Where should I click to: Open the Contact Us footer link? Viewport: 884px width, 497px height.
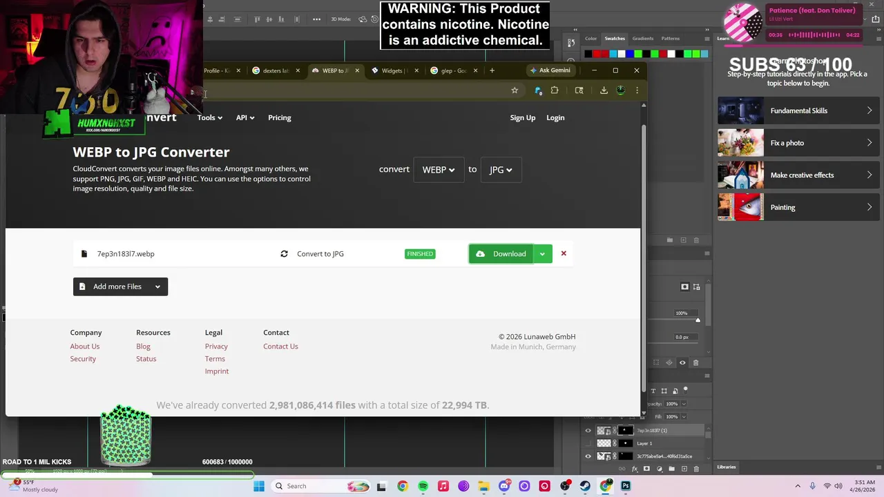280,347
